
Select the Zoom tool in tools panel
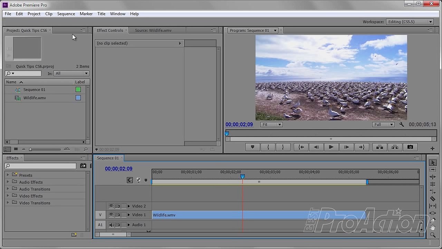tap(433, 235)
